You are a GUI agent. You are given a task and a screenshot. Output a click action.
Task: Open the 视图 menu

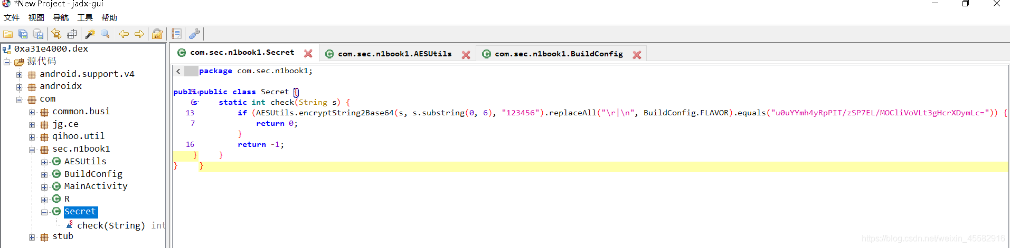coord(36,17)
